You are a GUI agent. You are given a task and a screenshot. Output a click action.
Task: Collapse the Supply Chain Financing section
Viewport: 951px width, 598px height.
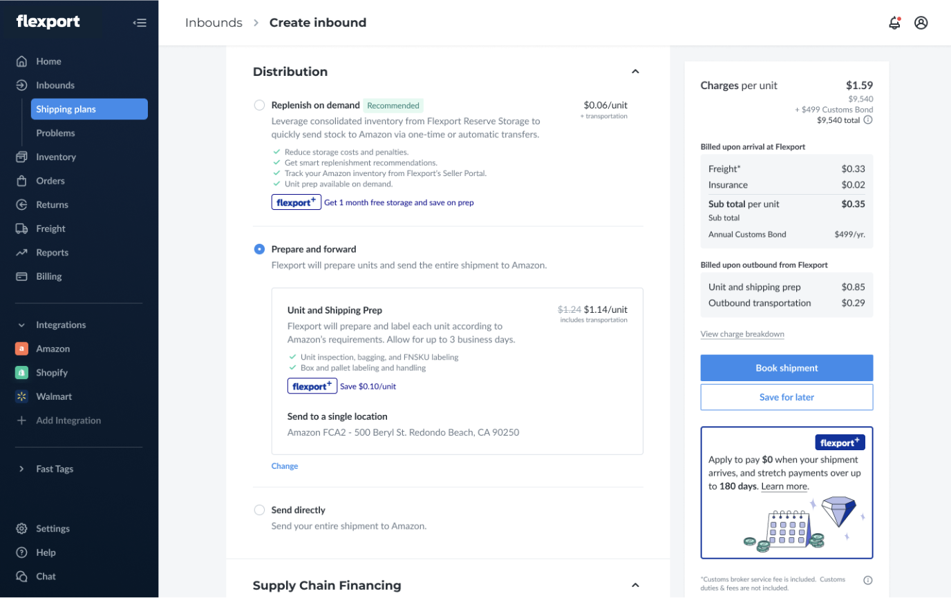coord(635,586)
